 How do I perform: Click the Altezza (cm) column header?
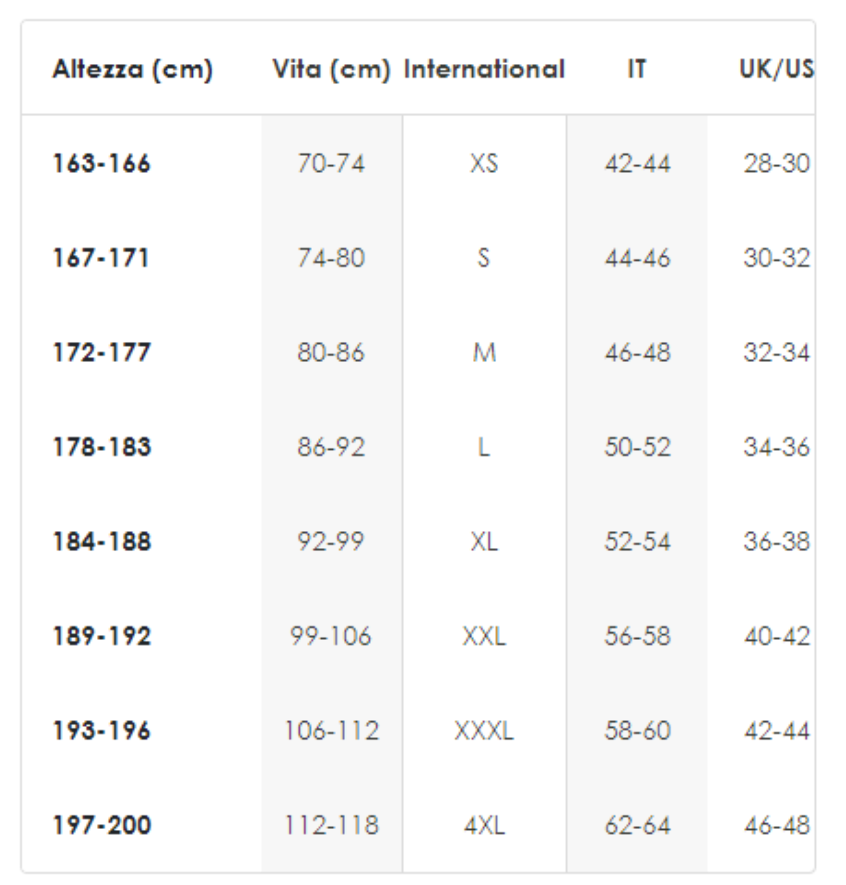pyautogui.click(x=132, y=70)
